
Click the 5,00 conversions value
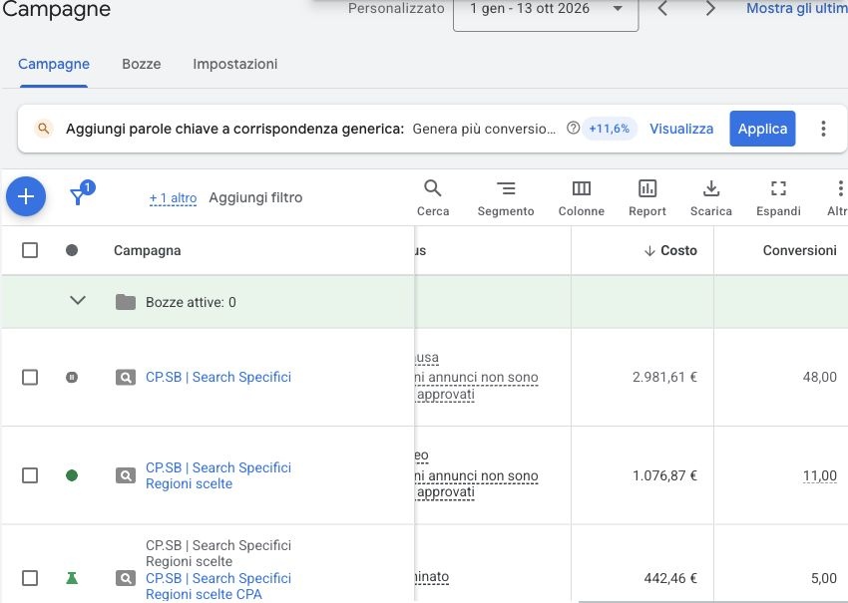(824, 578)
